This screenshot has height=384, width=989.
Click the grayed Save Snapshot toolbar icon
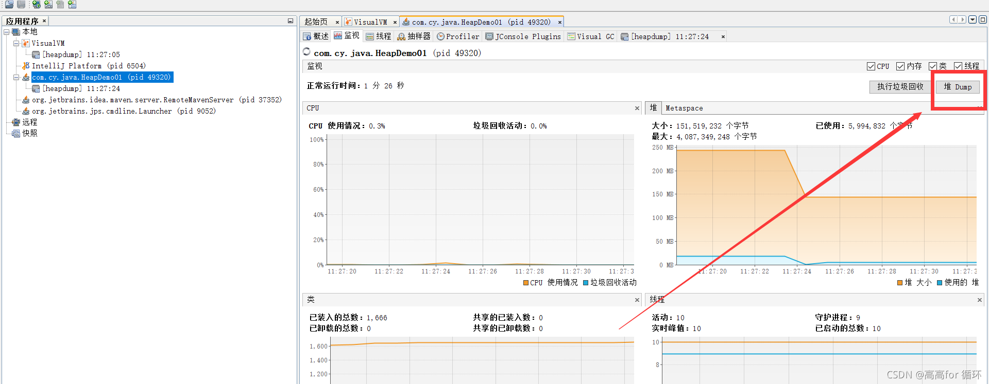coord(21,5)
